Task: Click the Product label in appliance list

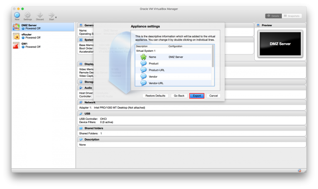Action: 154,63
